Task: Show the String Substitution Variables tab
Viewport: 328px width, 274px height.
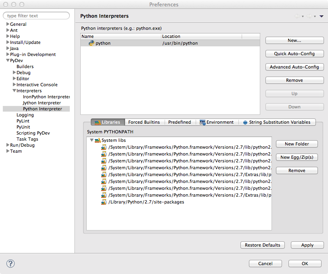Action: [277, 122]
